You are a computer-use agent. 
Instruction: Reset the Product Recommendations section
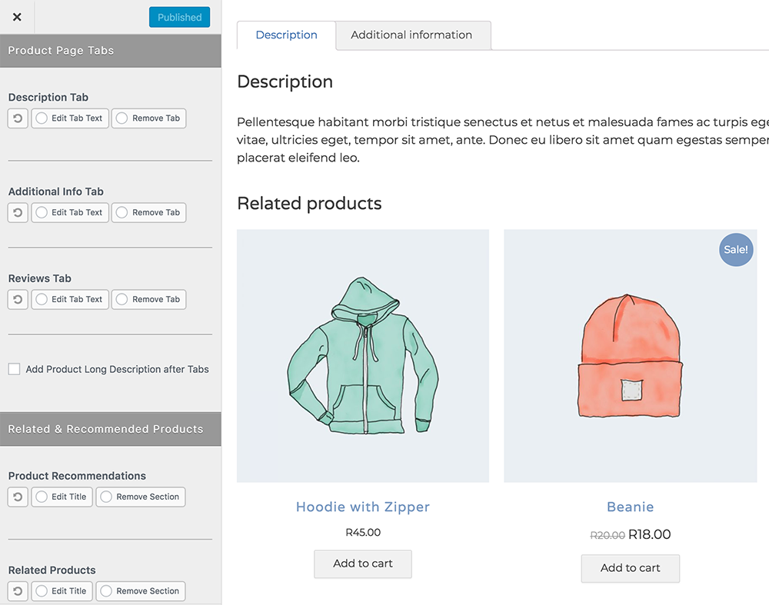[x=18, y=497]
